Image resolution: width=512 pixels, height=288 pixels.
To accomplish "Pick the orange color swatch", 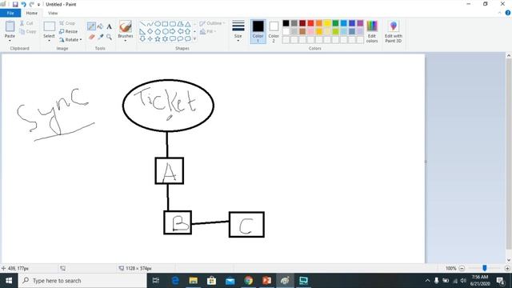I will tap(318, 23).
